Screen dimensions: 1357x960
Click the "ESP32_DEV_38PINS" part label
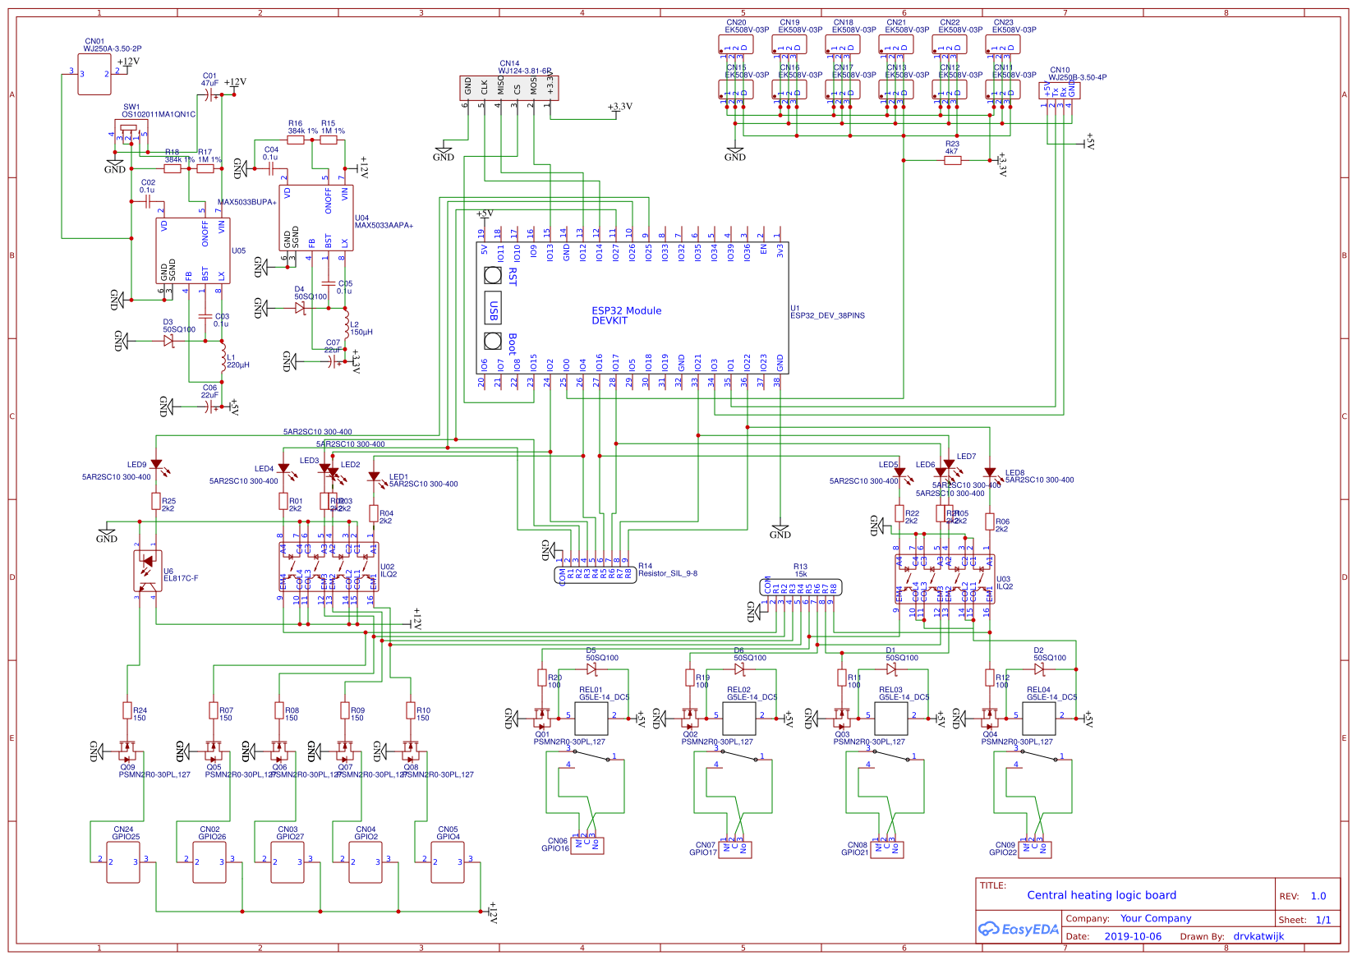tap(827, 315)
